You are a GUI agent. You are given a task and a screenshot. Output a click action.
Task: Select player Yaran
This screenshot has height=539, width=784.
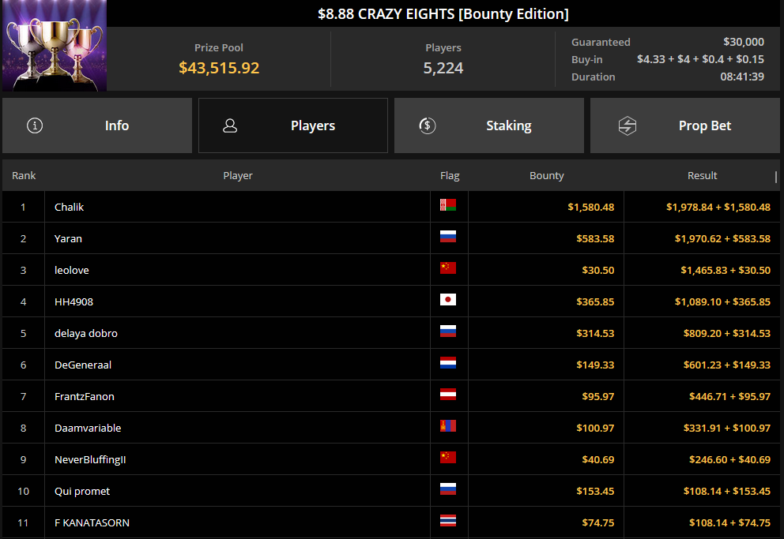(x=68, y=238)
